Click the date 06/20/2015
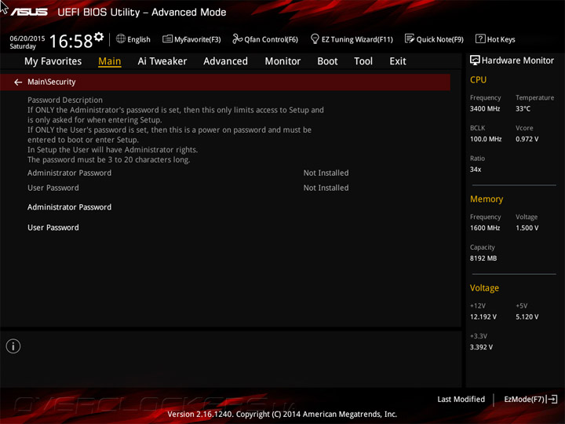 pos(27,38)
